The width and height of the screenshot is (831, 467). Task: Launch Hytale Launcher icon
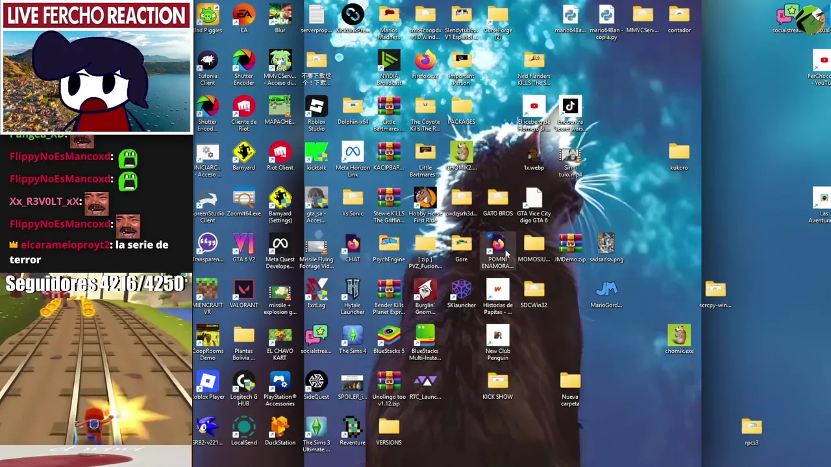pyautogui.click(x=353, y=290)
